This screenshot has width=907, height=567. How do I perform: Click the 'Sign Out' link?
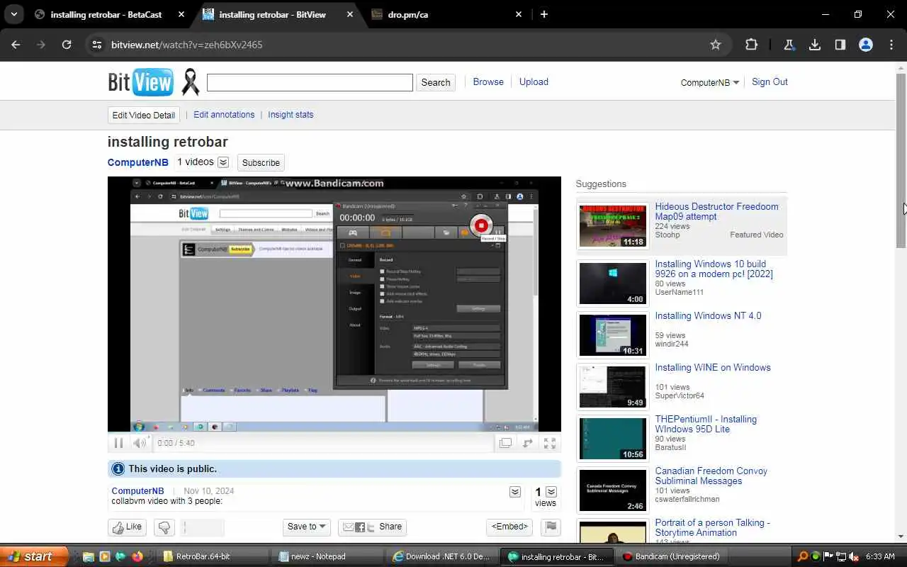coord(770,82)
